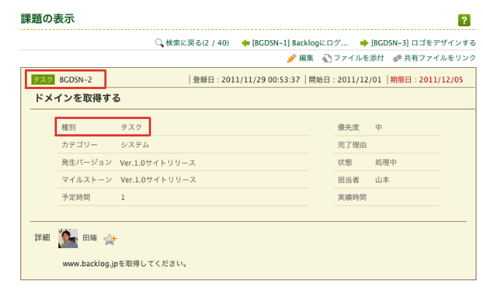
Task: Go back to search 検索に戻る(2 / 40)
Action: pos(198,43)
